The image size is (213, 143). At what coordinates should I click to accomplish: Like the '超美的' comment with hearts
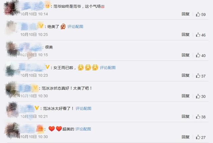click(x=198, y=137)
